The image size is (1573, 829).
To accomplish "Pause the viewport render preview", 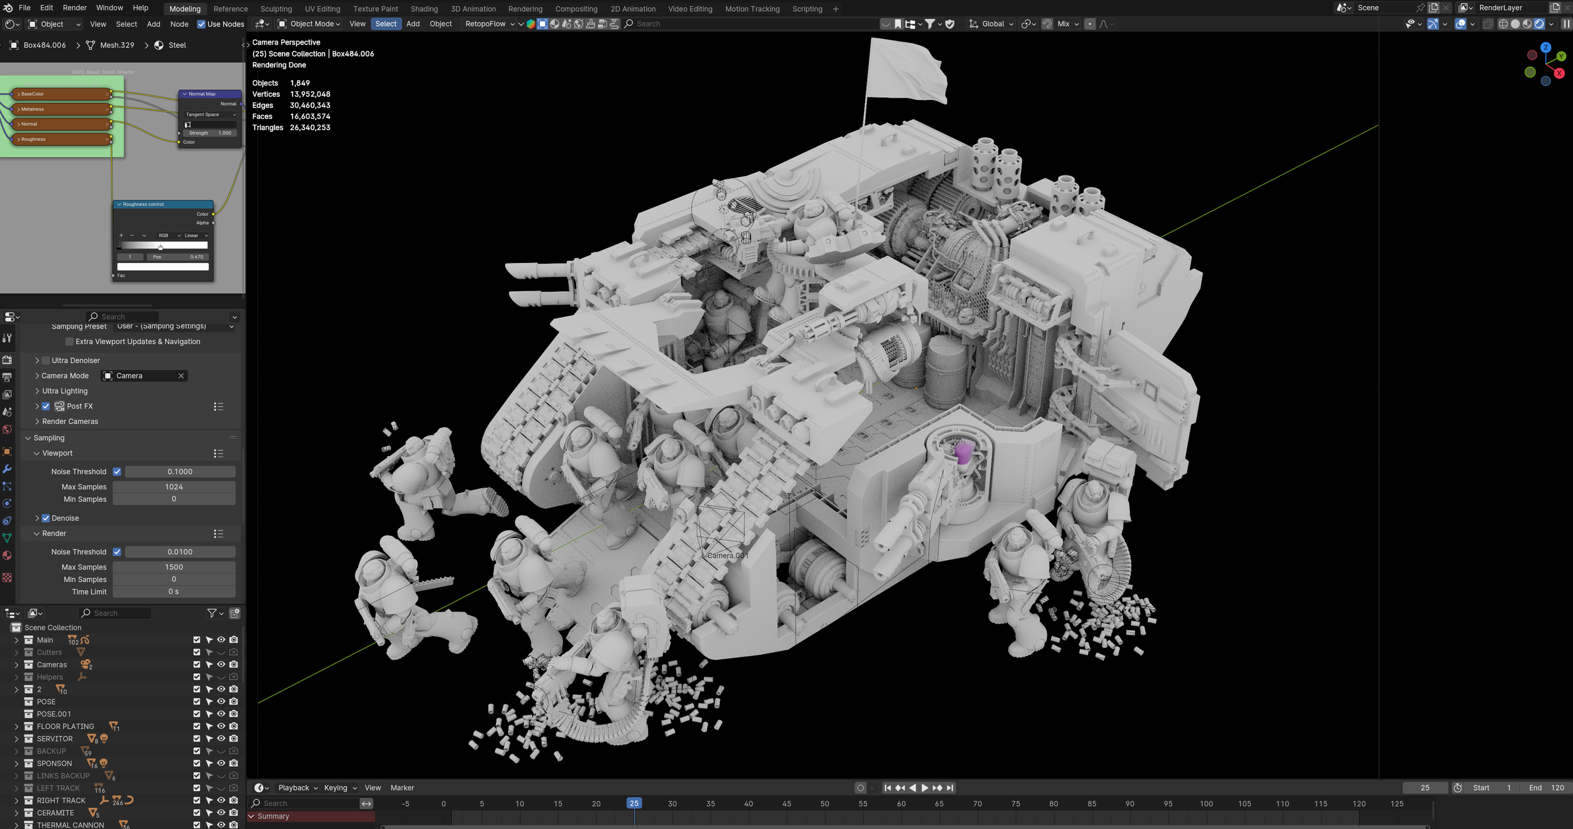I will 1566,24.
